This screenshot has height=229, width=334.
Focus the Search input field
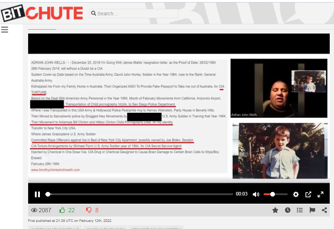tap(134, 14)
